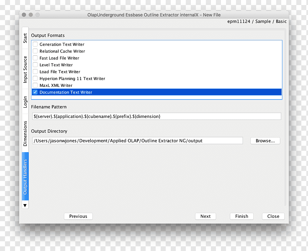The height and width of the screenshot is (251, 308).
Task: Advance with the Next button
Action: (206, 216)
